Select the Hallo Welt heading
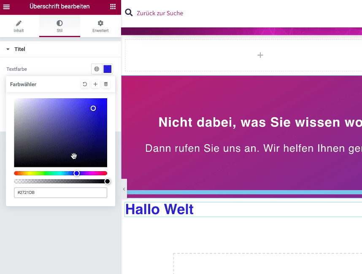This screenshot has height=274, width=362. 159,210
